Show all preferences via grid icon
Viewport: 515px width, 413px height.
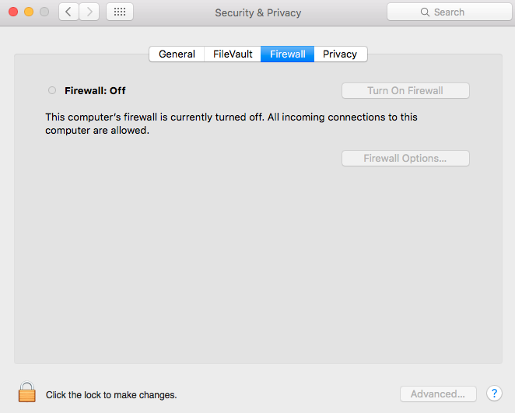pos(120,12)
